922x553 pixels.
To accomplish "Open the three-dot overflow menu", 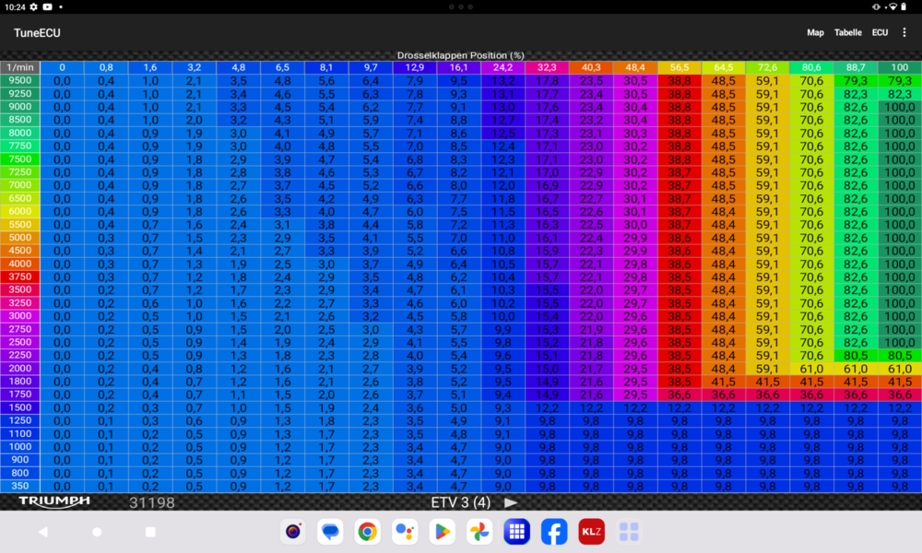I will pyautogui.click(x=904, y=32).
